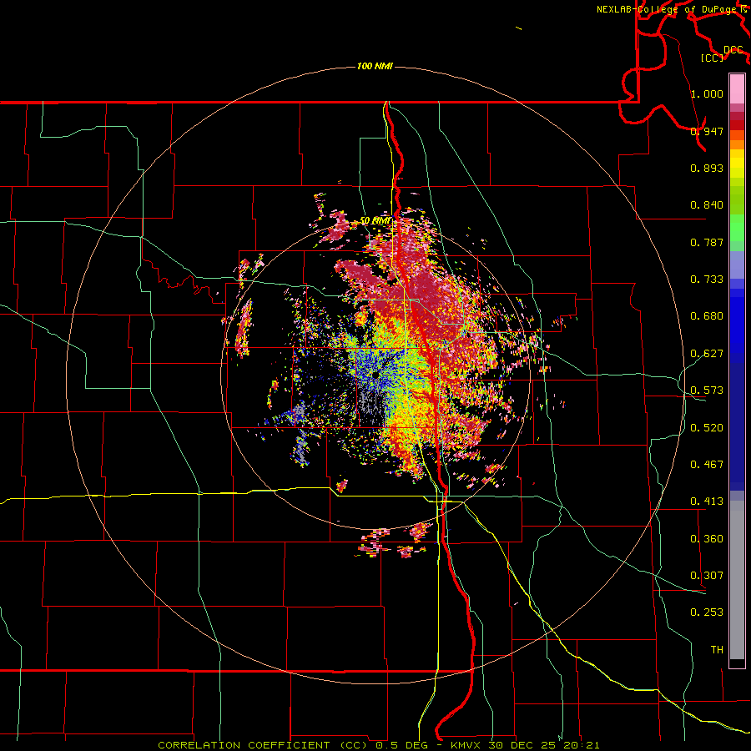Select the 0.733 scale value

coord(707,280)
